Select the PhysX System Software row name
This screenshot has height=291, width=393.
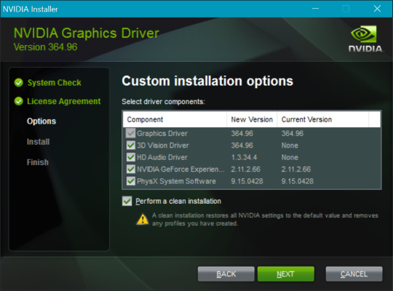click(176, 181)
